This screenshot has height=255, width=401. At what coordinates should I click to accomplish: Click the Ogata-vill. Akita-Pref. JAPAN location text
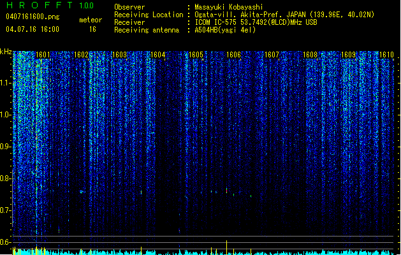[284, 15]
